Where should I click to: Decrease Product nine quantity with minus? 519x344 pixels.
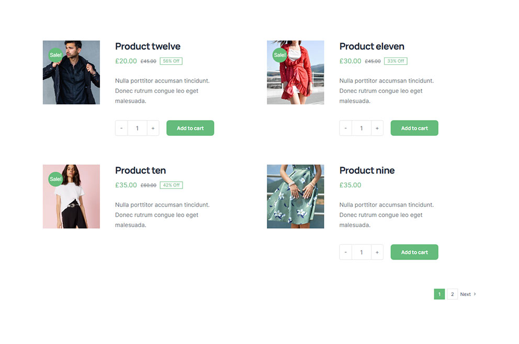[346, 253]
